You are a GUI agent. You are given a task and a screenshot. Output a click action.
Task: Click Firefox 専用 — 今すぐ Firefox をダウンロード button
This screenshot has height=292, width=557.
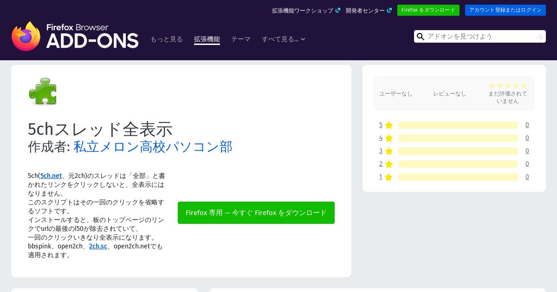(x=256, y=213)
